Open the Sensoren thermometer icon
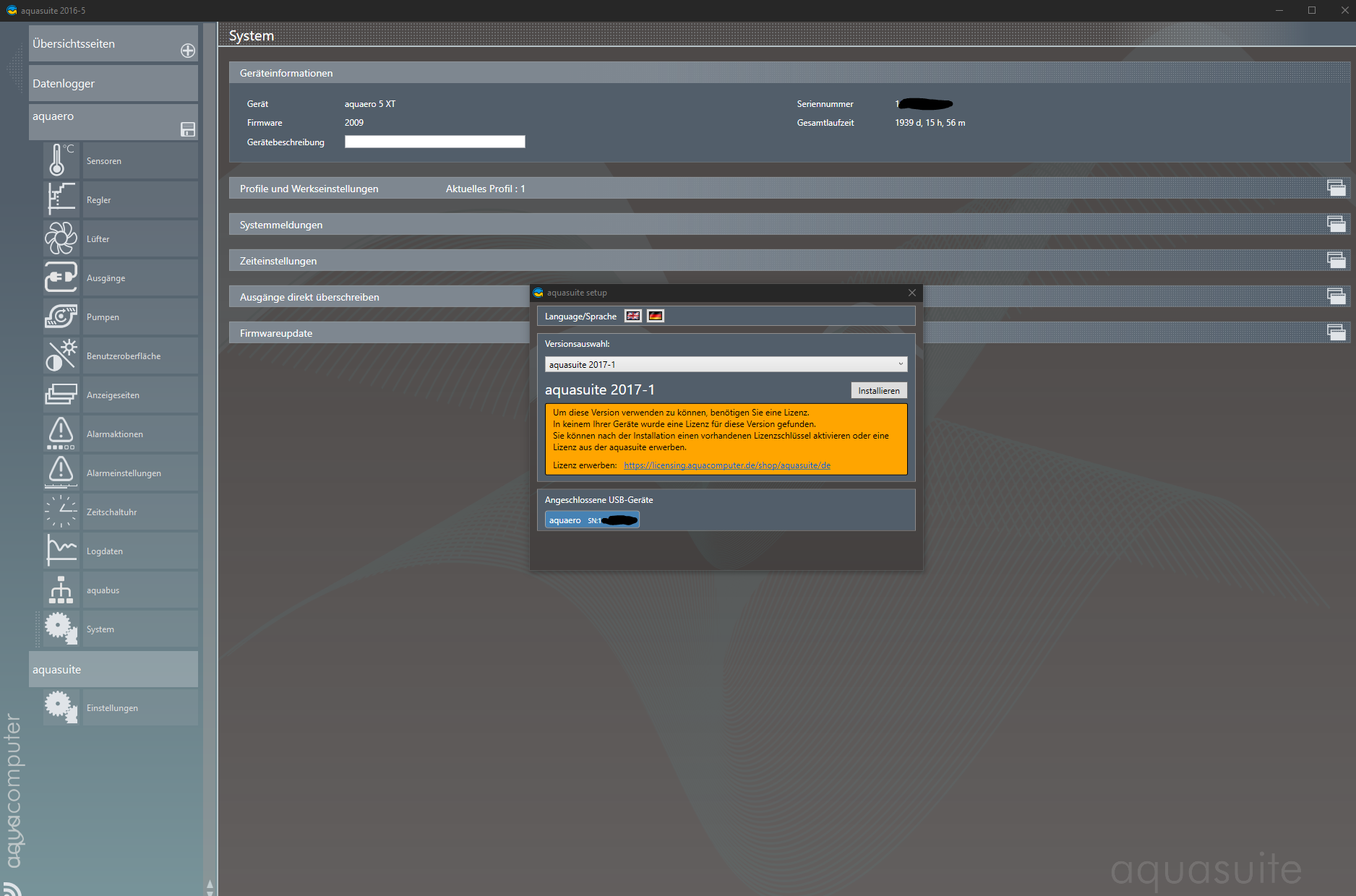 click(61, 160)
